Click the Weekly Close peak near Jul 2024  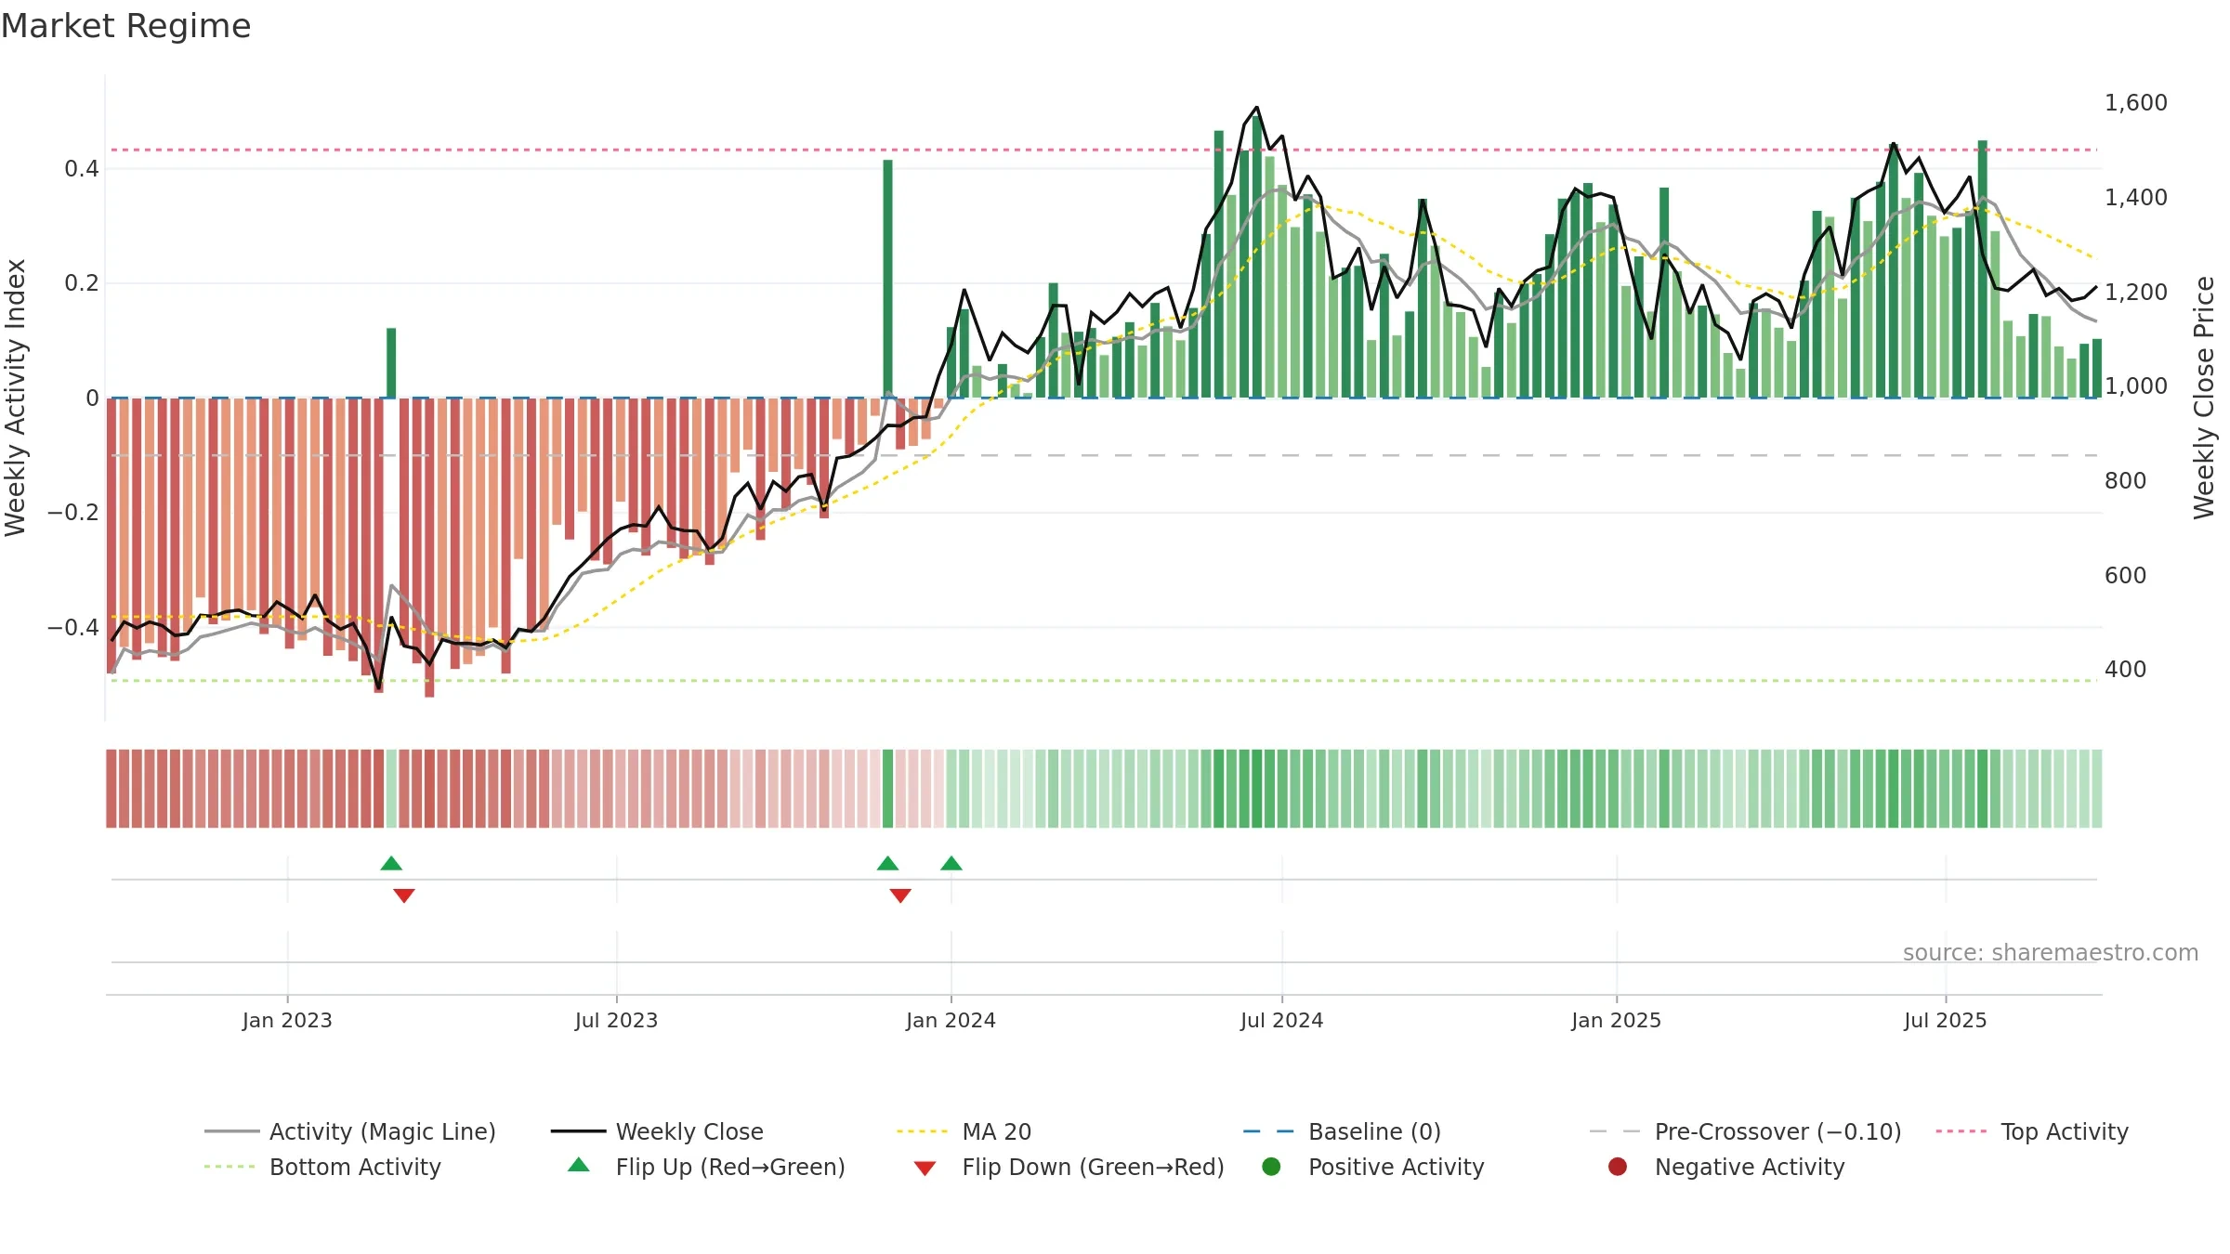[x=1257, y=108]
